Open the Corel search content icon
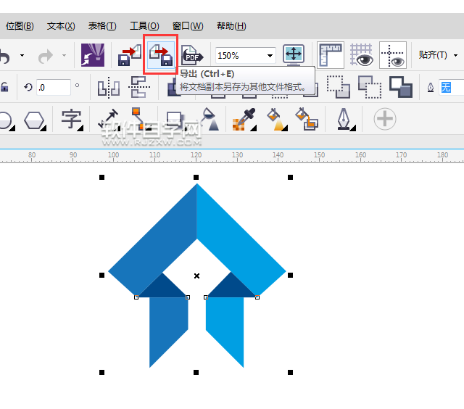Image resolution: width=464 pixels, height=409 pixels. tap(92, 55)
